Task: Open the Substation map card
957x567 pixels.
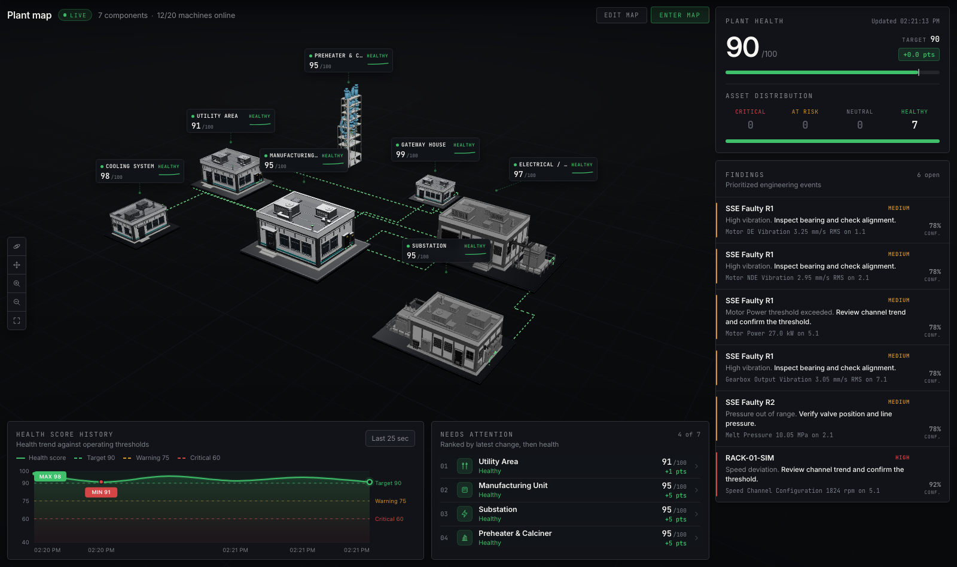Action: tap(446, 251)
